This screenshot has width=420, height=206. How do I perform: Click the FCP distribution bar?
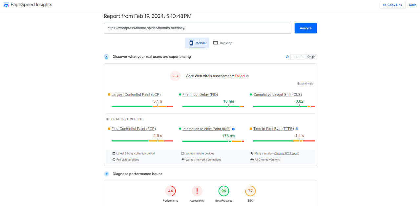tap(142, 141)
